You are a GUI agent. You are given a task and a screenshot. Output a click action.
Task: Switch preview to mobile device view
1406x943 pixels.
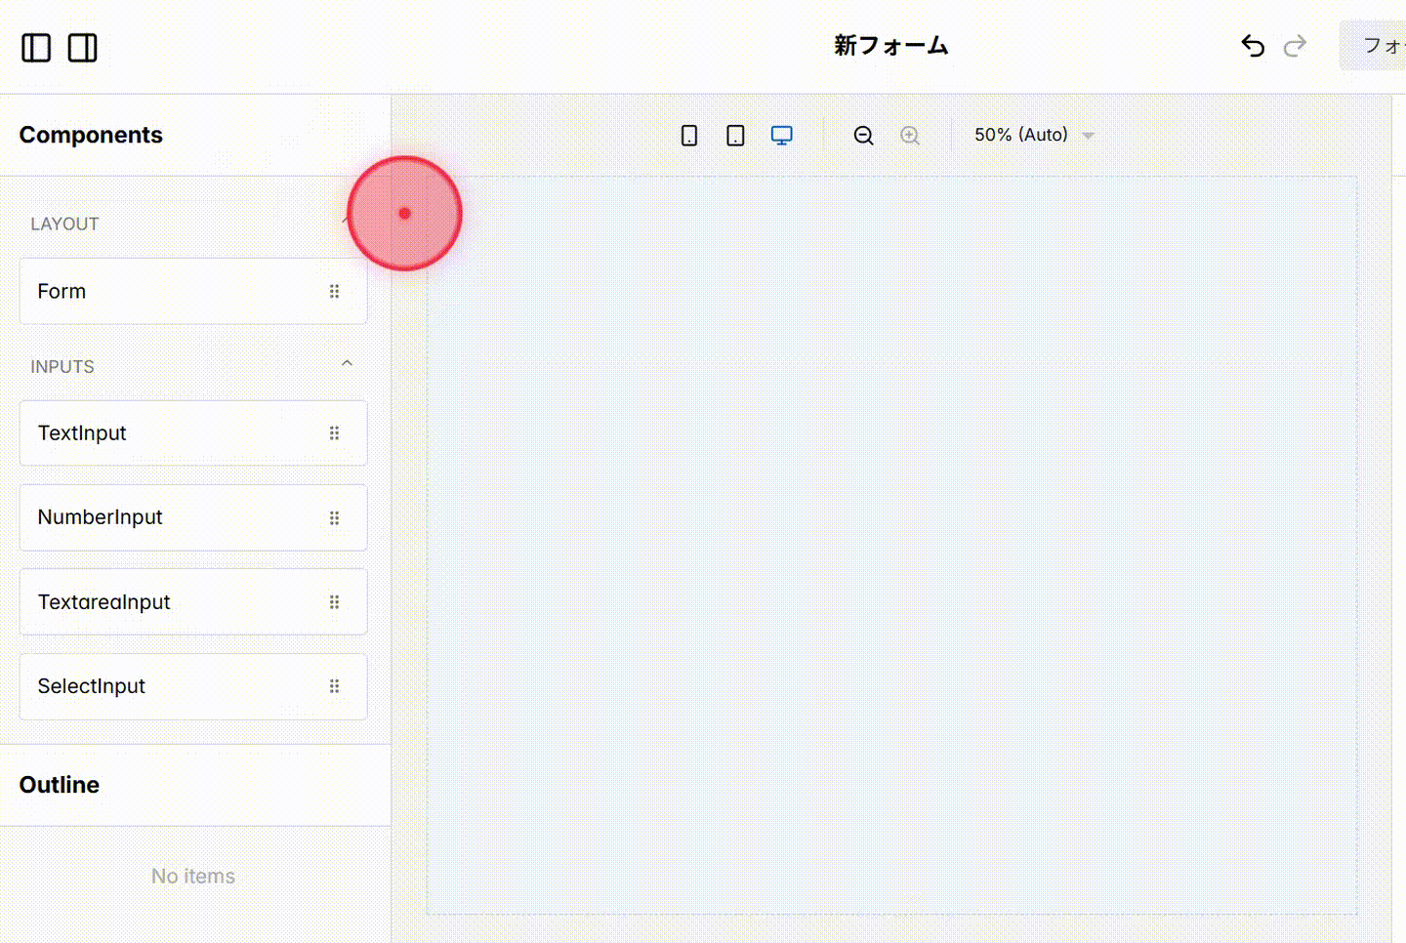(688, 135)
